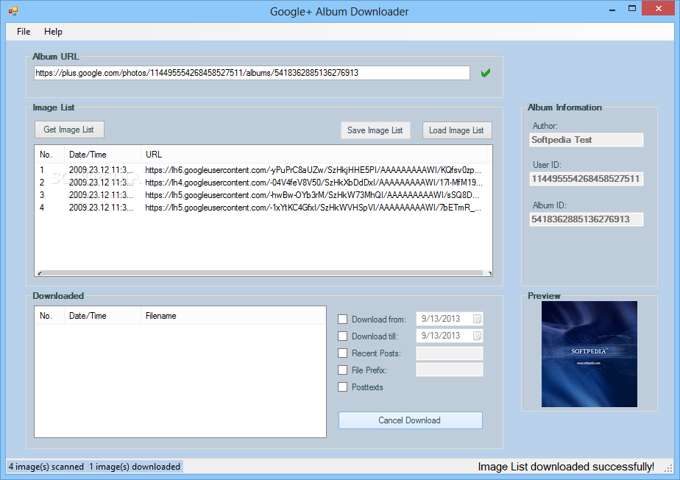Image resolution: width=680 pixels, height=480 pixels.
Task: Click the Download till date field
Action: 449,336
